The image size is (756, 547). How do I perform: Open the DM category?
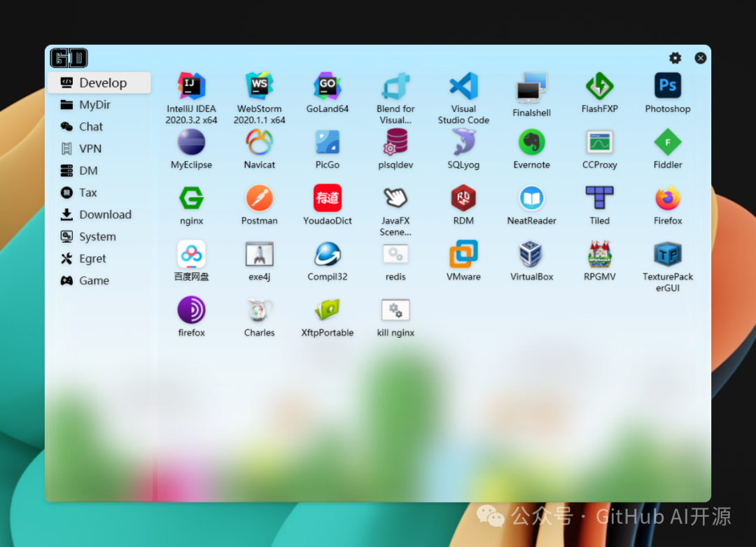pyautogui.click(x=99, y=171)
